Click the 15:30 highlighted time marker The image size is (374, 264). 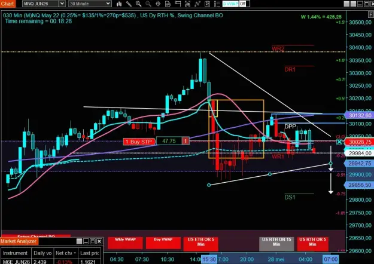click(209, 259)
